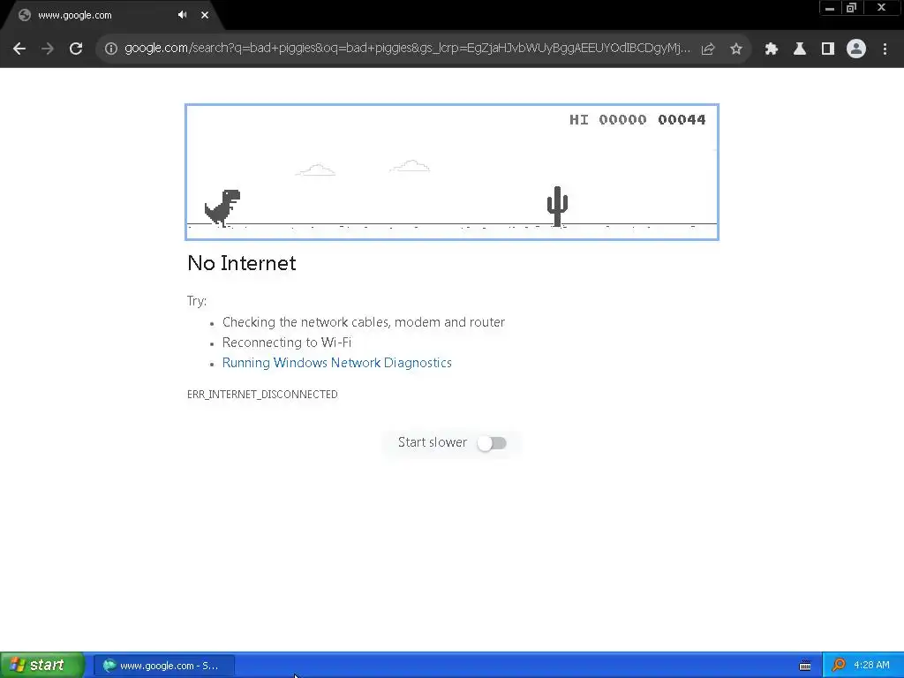Mute the tab's audio speaker icon

(x=182, y=15)
